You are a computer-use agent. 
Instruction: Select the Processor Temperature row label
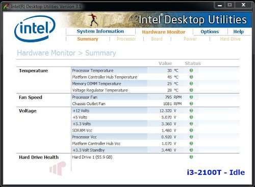pos(93,71)
